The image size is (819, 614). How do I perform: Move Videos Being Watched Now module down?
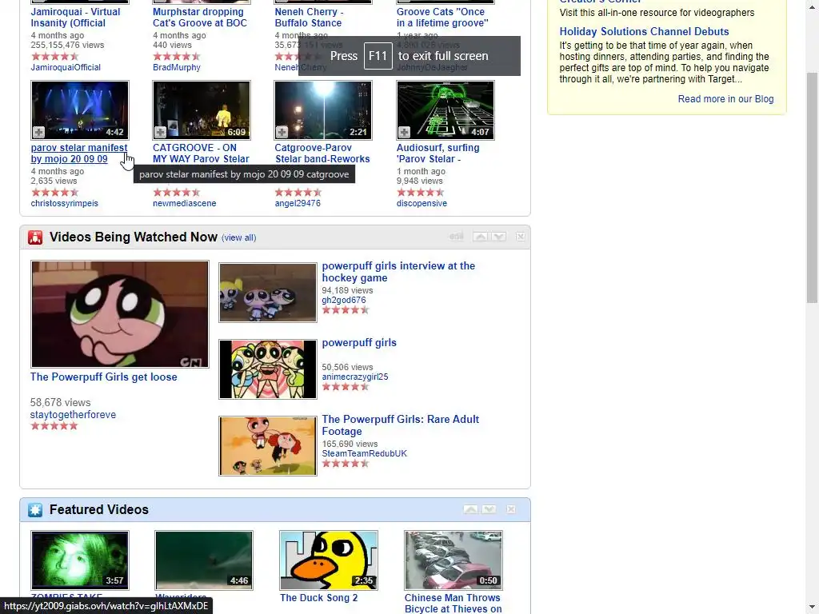click(x=499, y=237)
